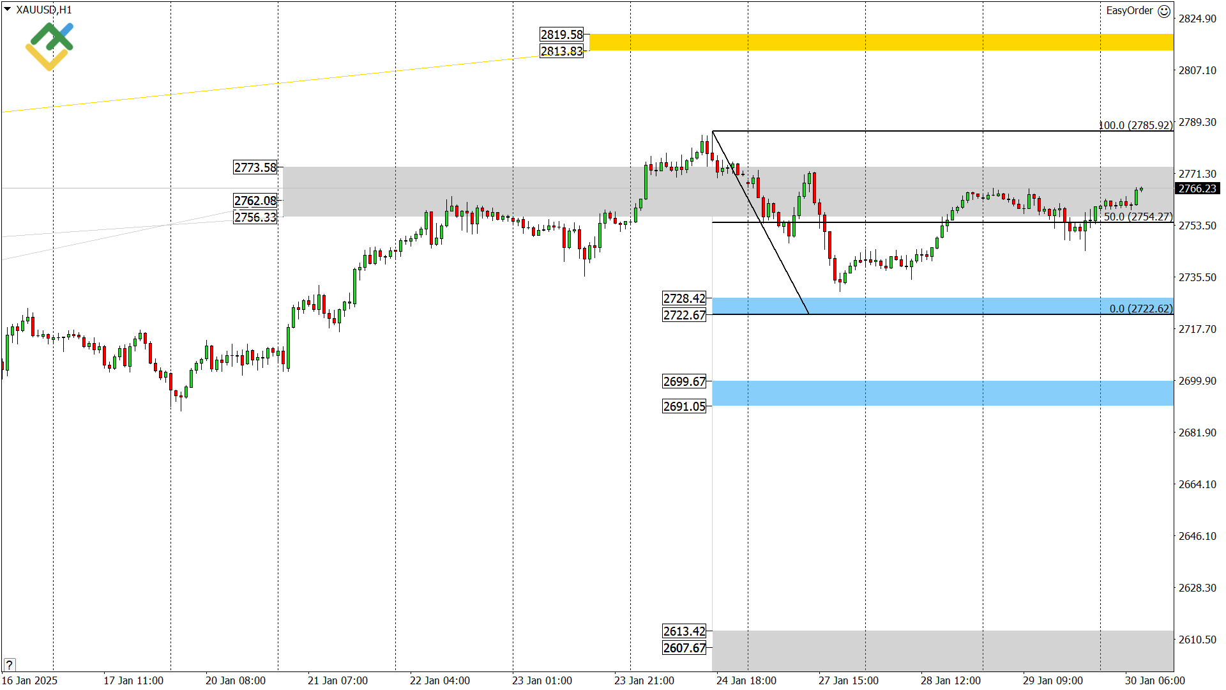Click the green-yellow logo in chart corner
The height and width of the screenshot is (690, 1226).
coord(50,46)
